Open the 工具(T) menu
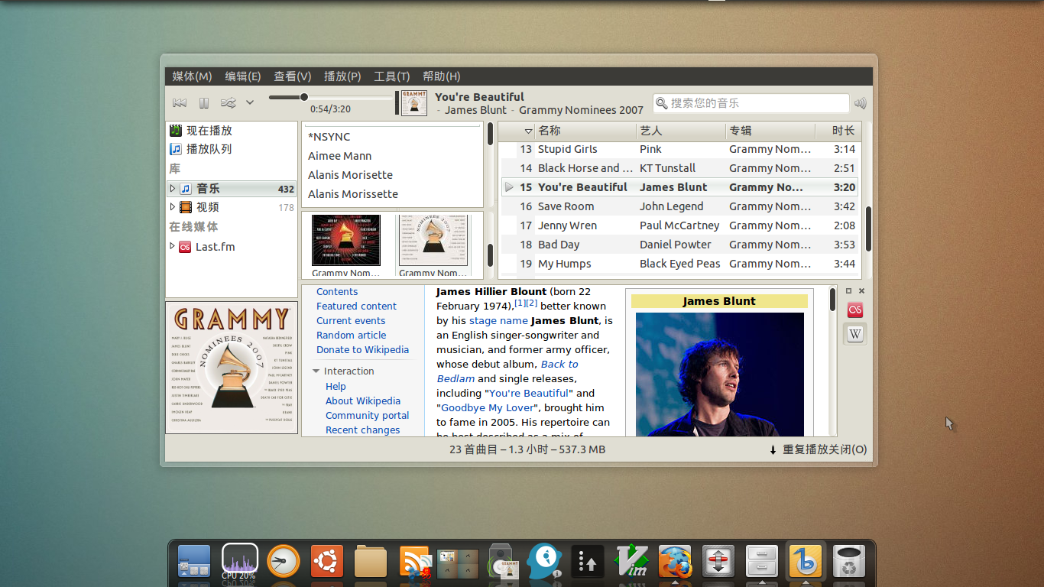 [392, 76]
